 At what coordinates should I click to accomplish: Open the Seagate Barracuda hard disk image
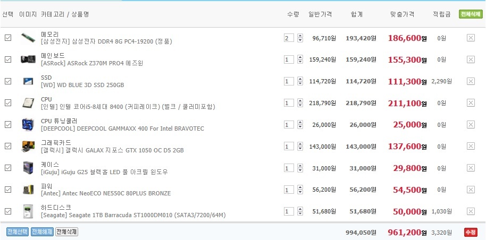click(28, 211)
